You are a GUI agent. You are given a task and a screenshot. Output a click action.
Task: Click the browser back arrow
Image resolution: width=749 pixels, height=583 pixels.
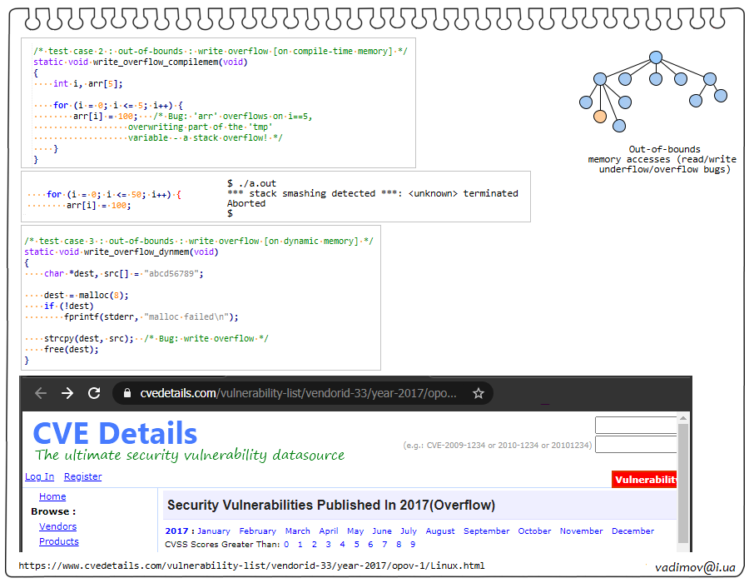coord(41,393)
